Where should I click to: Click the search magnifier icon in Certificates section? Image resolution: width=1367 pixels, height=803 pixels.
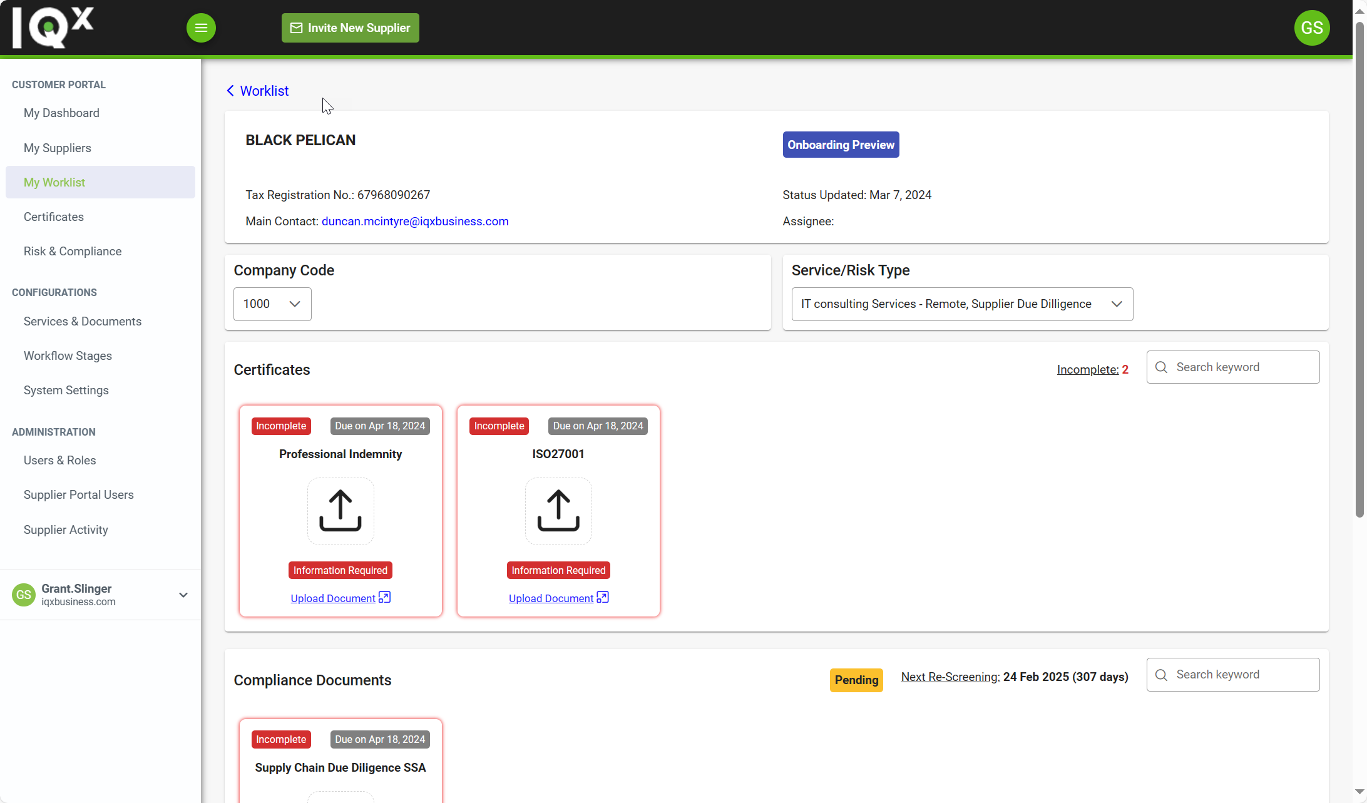coord(1161,367)
